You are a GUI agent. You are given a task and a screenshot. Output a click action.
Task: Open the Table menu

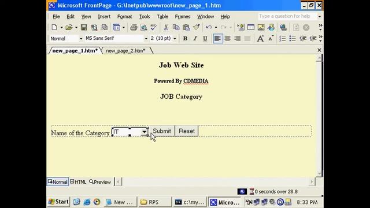click(162, 17)
